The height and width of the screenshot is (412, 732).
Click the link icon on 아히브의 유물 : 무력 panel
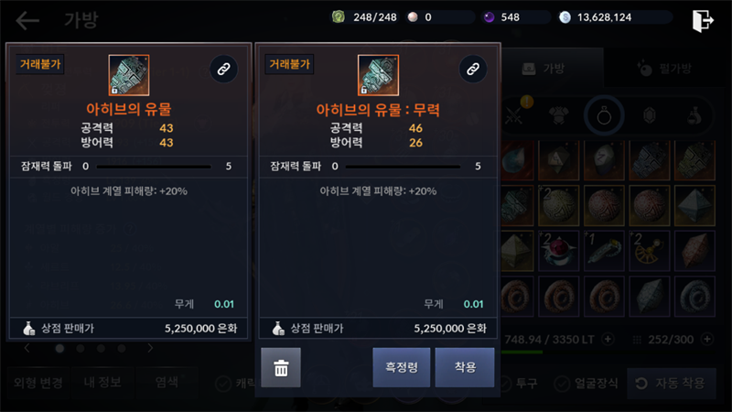click(x=473, y=70)
